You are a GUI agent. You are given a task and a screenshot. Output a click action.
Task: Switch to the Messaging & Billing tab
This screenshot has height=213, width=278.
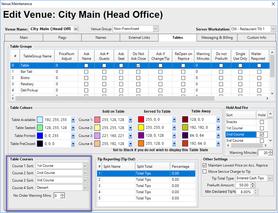(x=217, y=37)
